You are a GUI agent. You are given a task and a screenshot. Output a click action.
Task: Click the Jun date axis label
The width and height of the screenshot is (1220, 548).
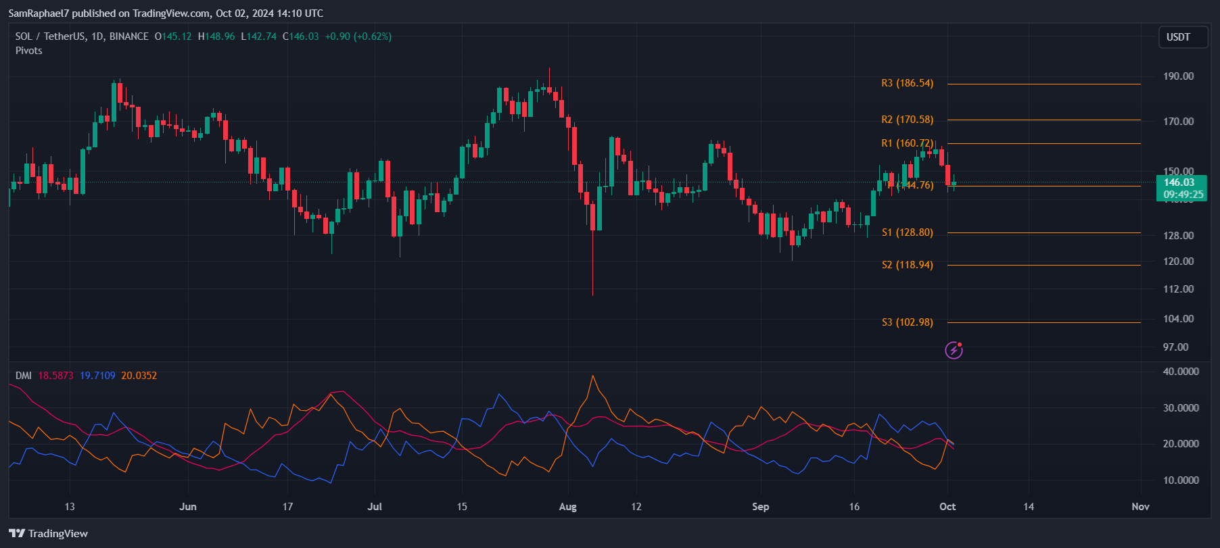[188, 507]
